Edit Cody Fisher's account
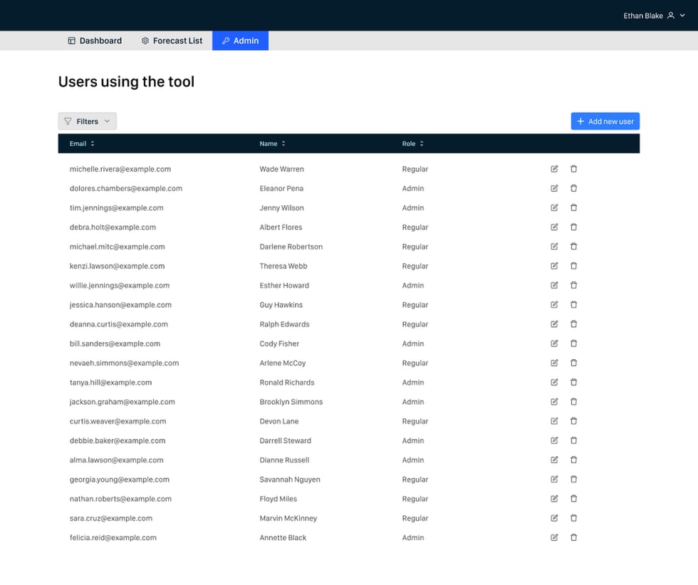 (x=554, y=343)
